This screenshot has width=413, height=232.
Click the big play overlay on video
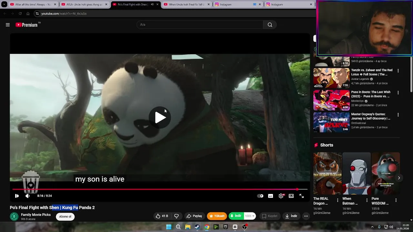click(160, 118)
